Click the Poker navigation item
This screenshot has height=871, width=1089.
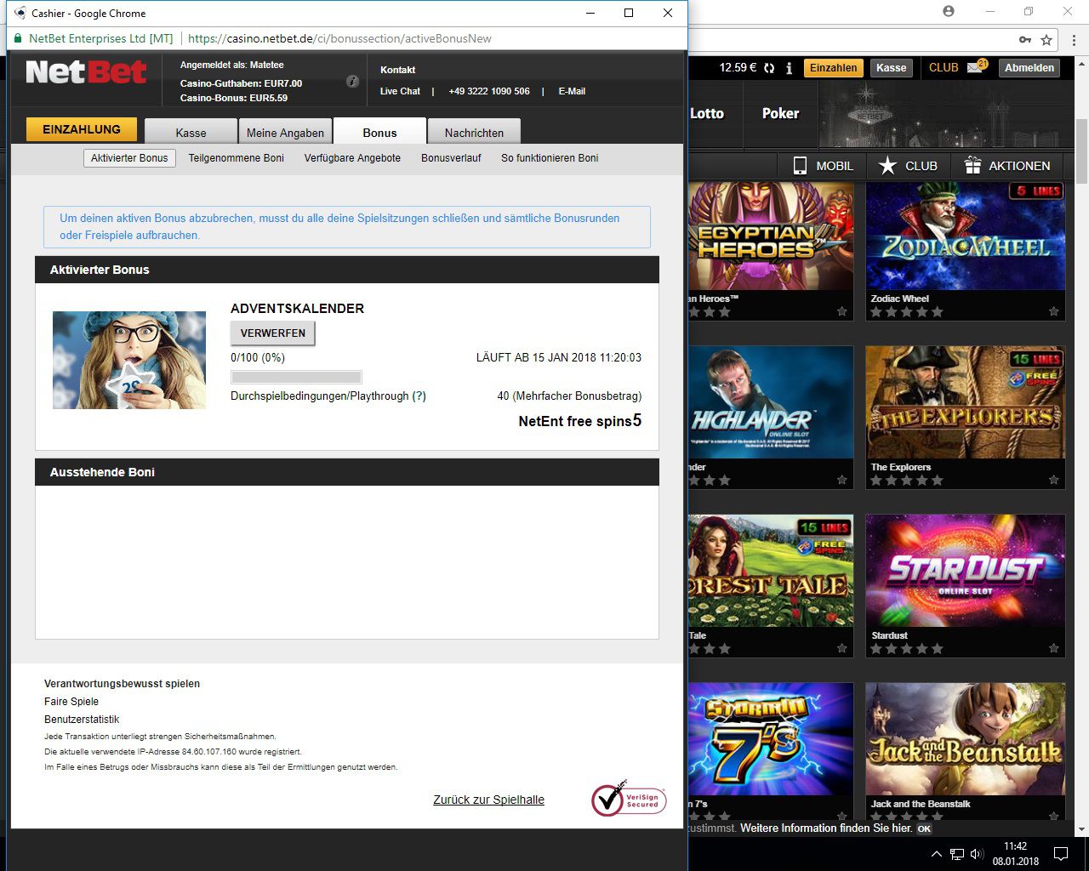780,113
